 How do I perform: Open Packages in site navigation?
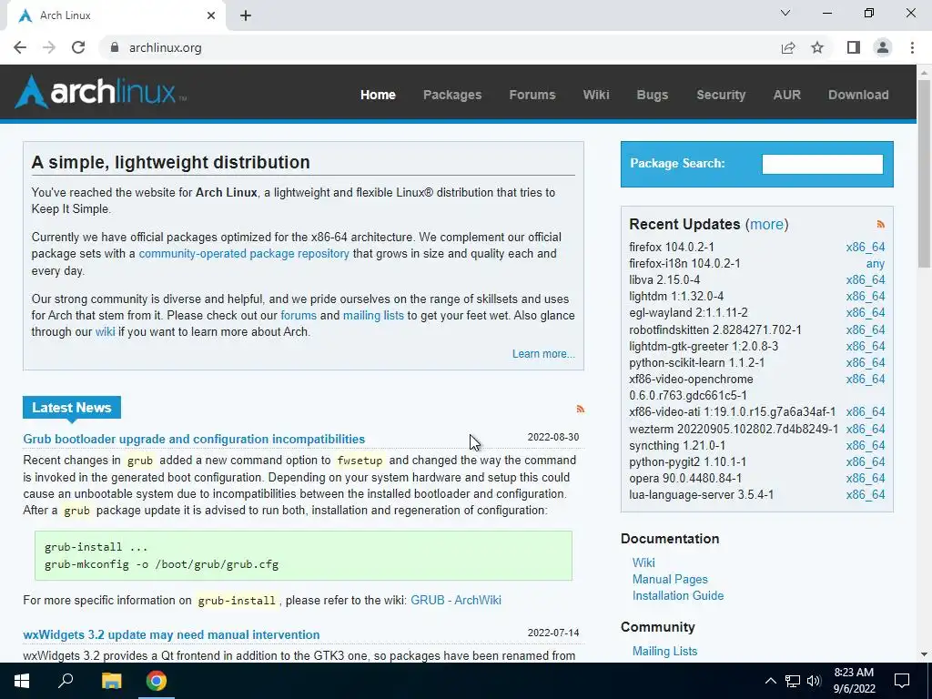[x=452, y=95]
